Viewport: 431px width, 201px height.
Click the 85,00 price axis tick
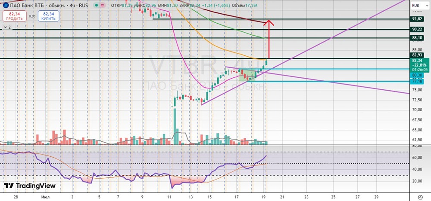click(x=417, y=50)
